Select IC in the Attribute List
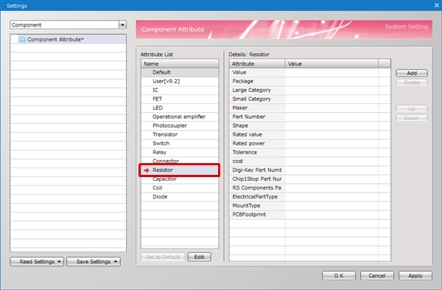Image resolution: width=442 pixels, height=290 pixels. tap(180, 90)
